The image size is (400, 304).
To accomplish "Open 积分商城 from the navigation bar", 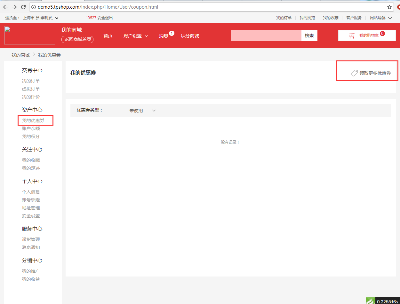I will click(190, 36).
